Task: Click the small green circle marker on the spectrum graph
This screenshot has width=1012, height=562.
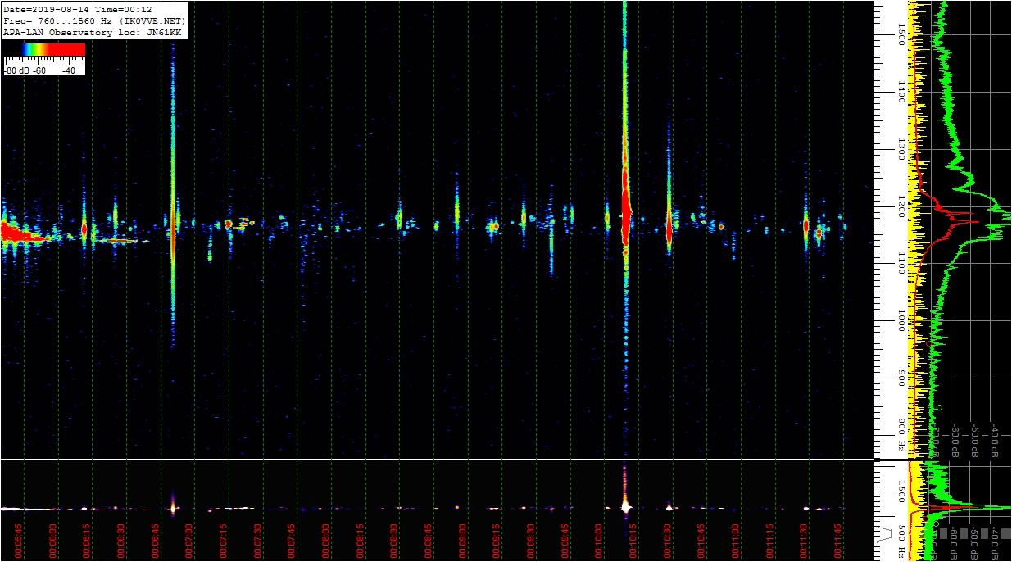Action: pos(939,407)
